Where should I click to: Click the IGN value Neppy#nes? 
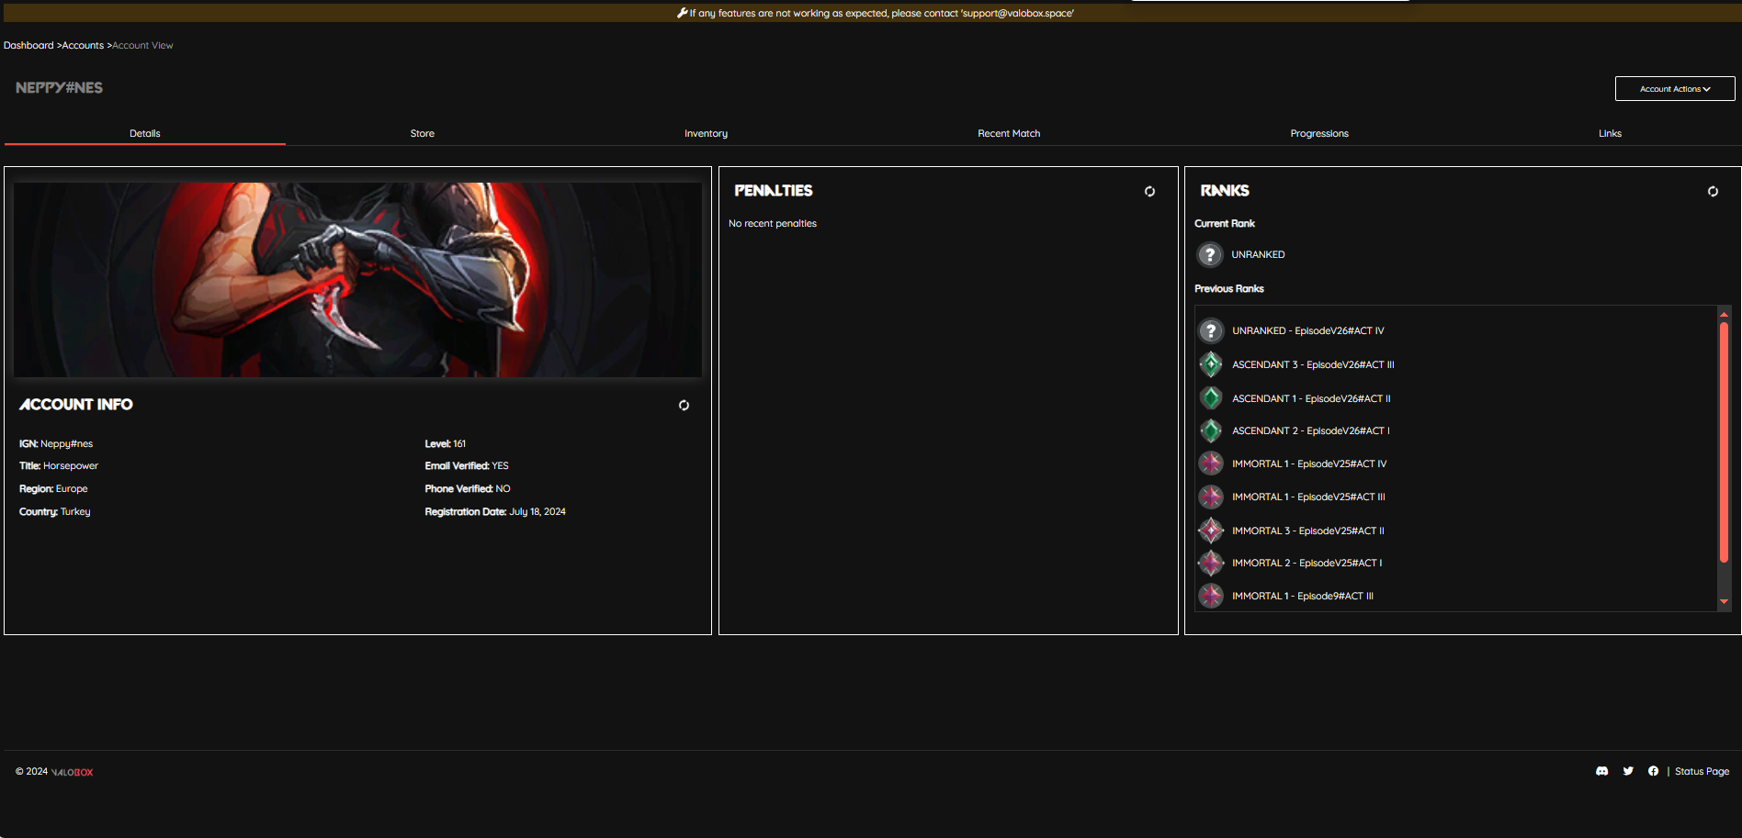pos(66,443)
